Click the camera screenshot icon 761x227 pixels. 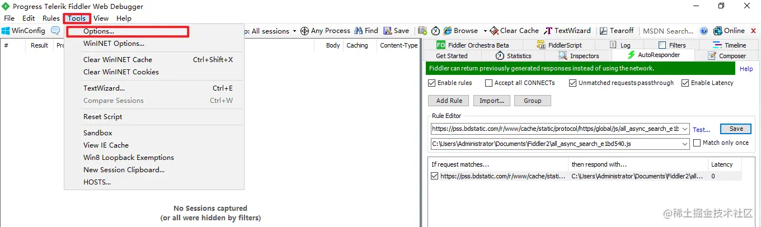422,31
